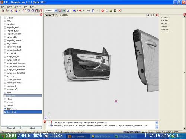Image resolution: width=186 pixels, height=139 pixels.
Task: Select the torpedo_stock row in list
Action: [23, 27]
